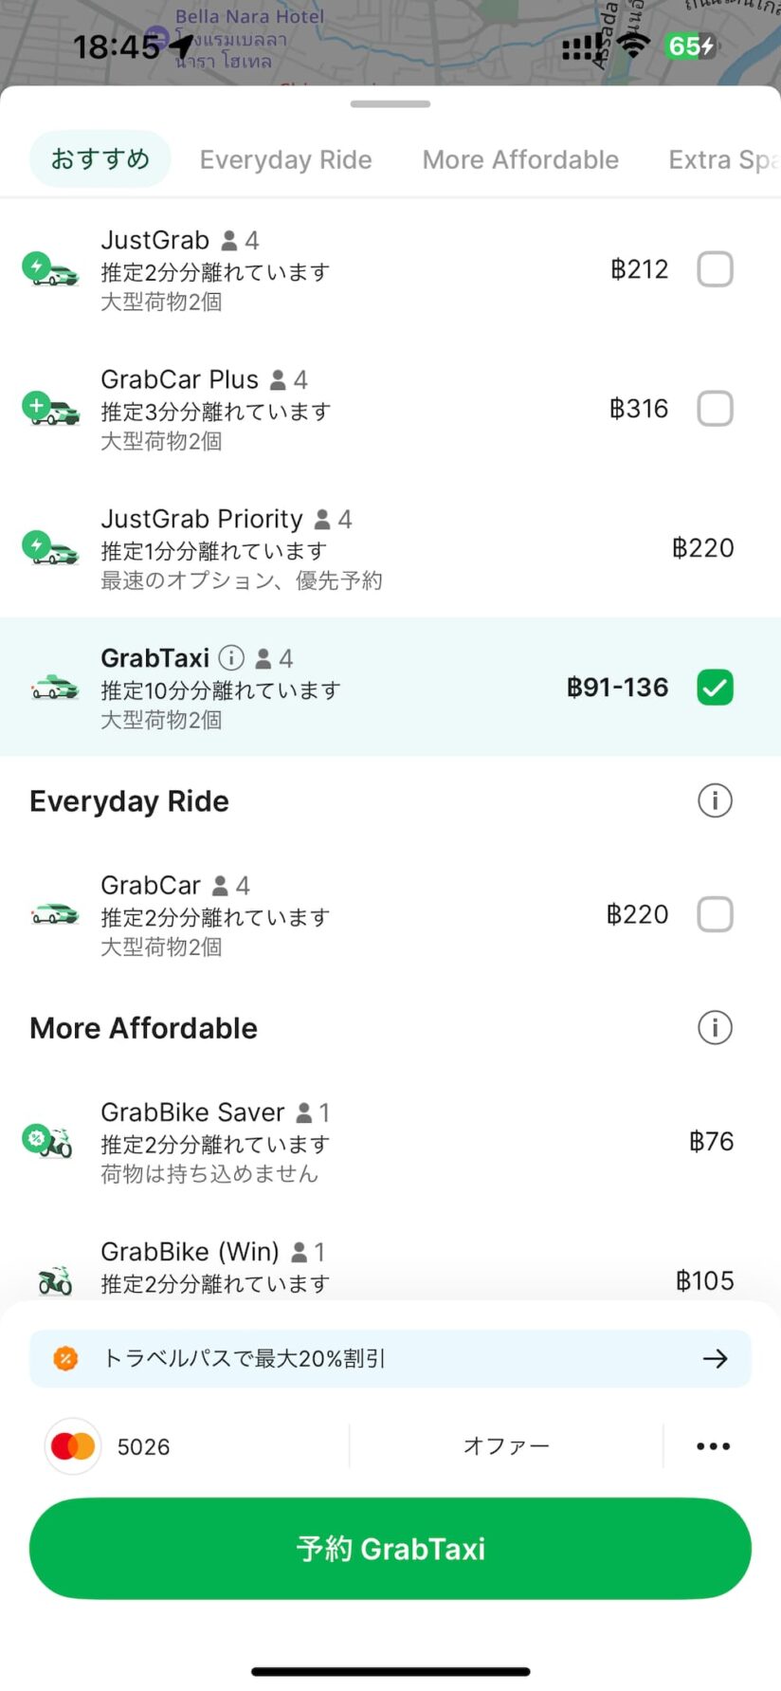Expand the travel pass 20% discount banner arrow
Viewport: 781px width, 1691px height.
point(715,1359)
